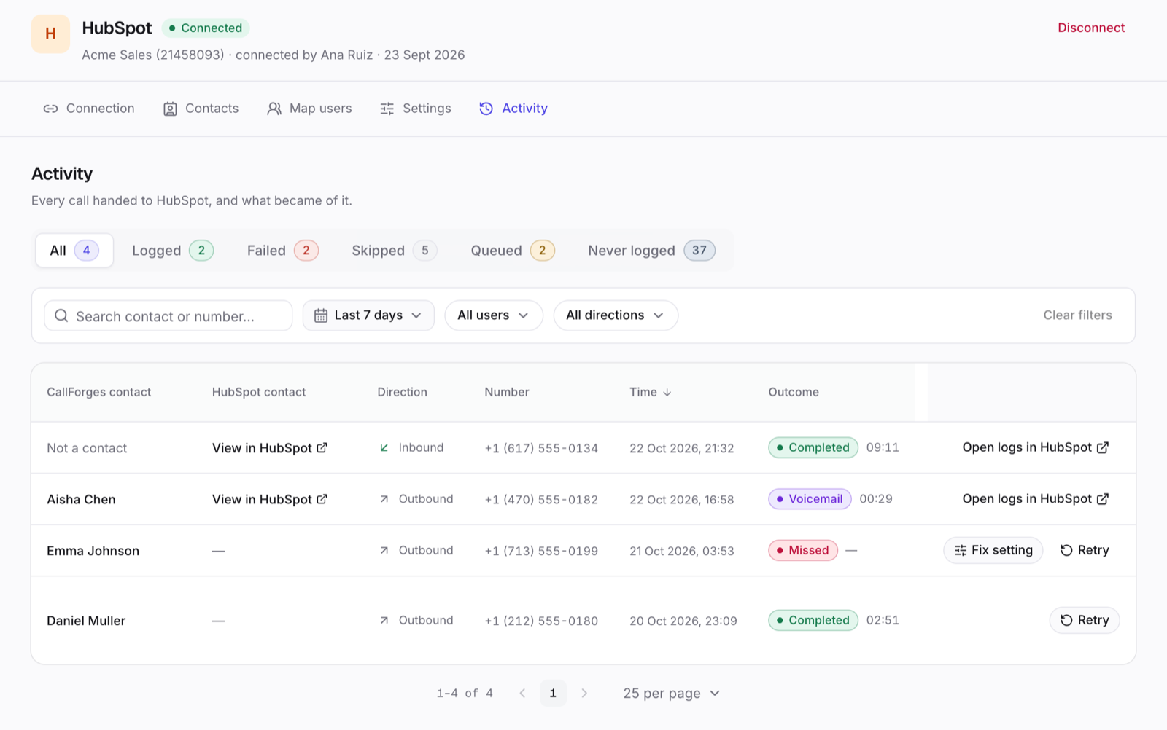Click the Outbound arrow icon in Daniel Muller row
1167x730 pixels.
(384, 620)
